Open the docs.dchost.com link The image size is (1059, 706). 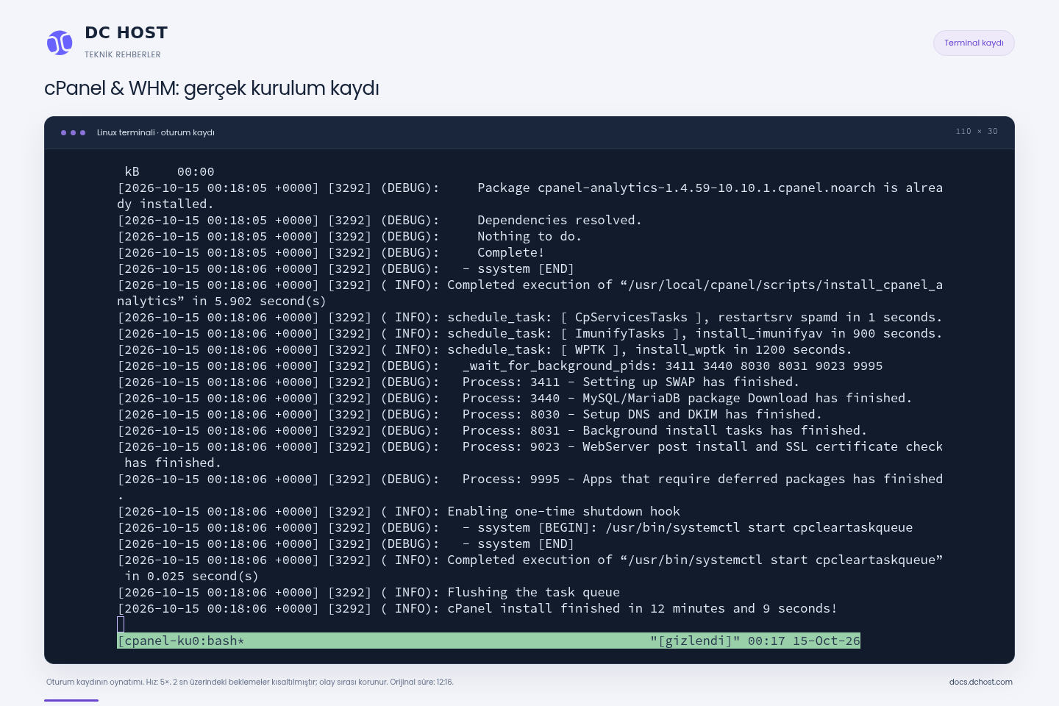point(980,682)
